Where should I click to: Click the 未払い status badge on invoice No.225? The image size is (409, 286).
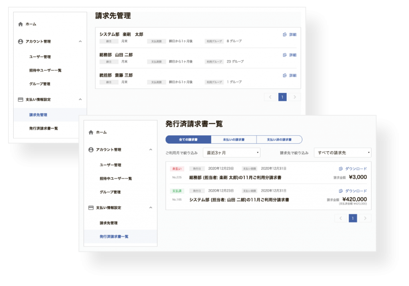click(177, 169)
